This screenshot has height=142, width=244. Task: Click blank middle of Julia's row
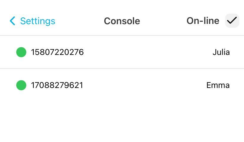pos(147,52)
